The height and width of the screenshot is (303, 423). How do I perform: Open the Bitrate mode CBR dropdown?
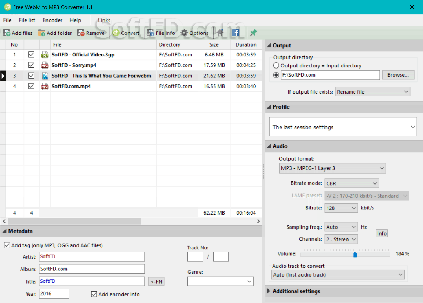coord(351,183)
